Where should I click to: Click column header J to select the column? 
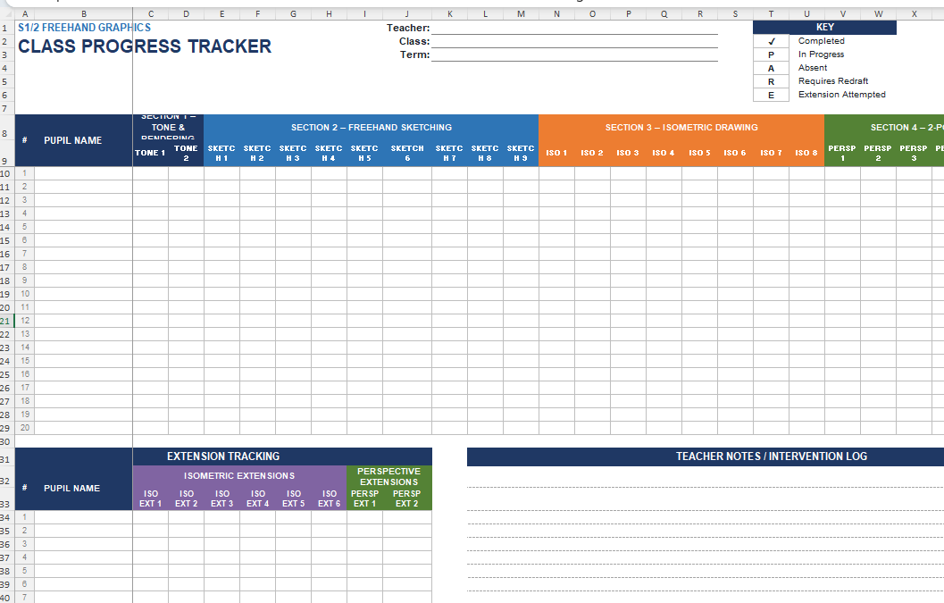coord(407,14)
